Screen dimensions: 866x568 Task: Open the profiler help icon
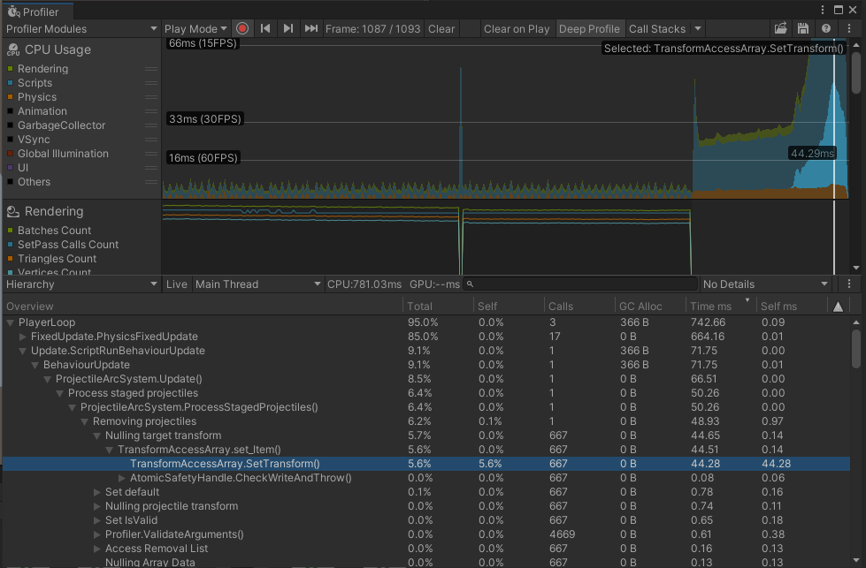[825, 28]
